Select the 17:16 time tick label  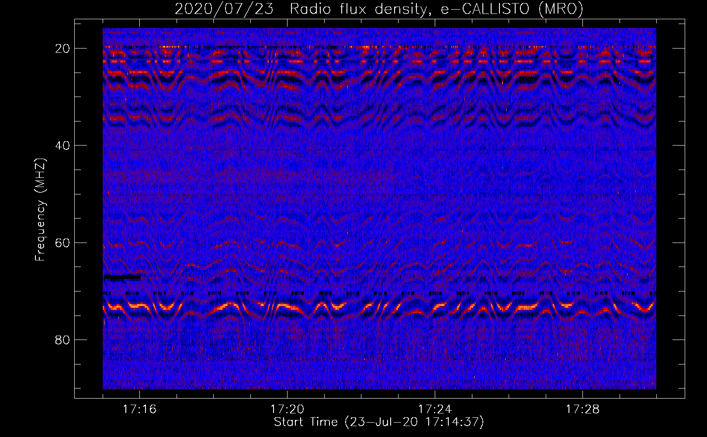(140, 409)
